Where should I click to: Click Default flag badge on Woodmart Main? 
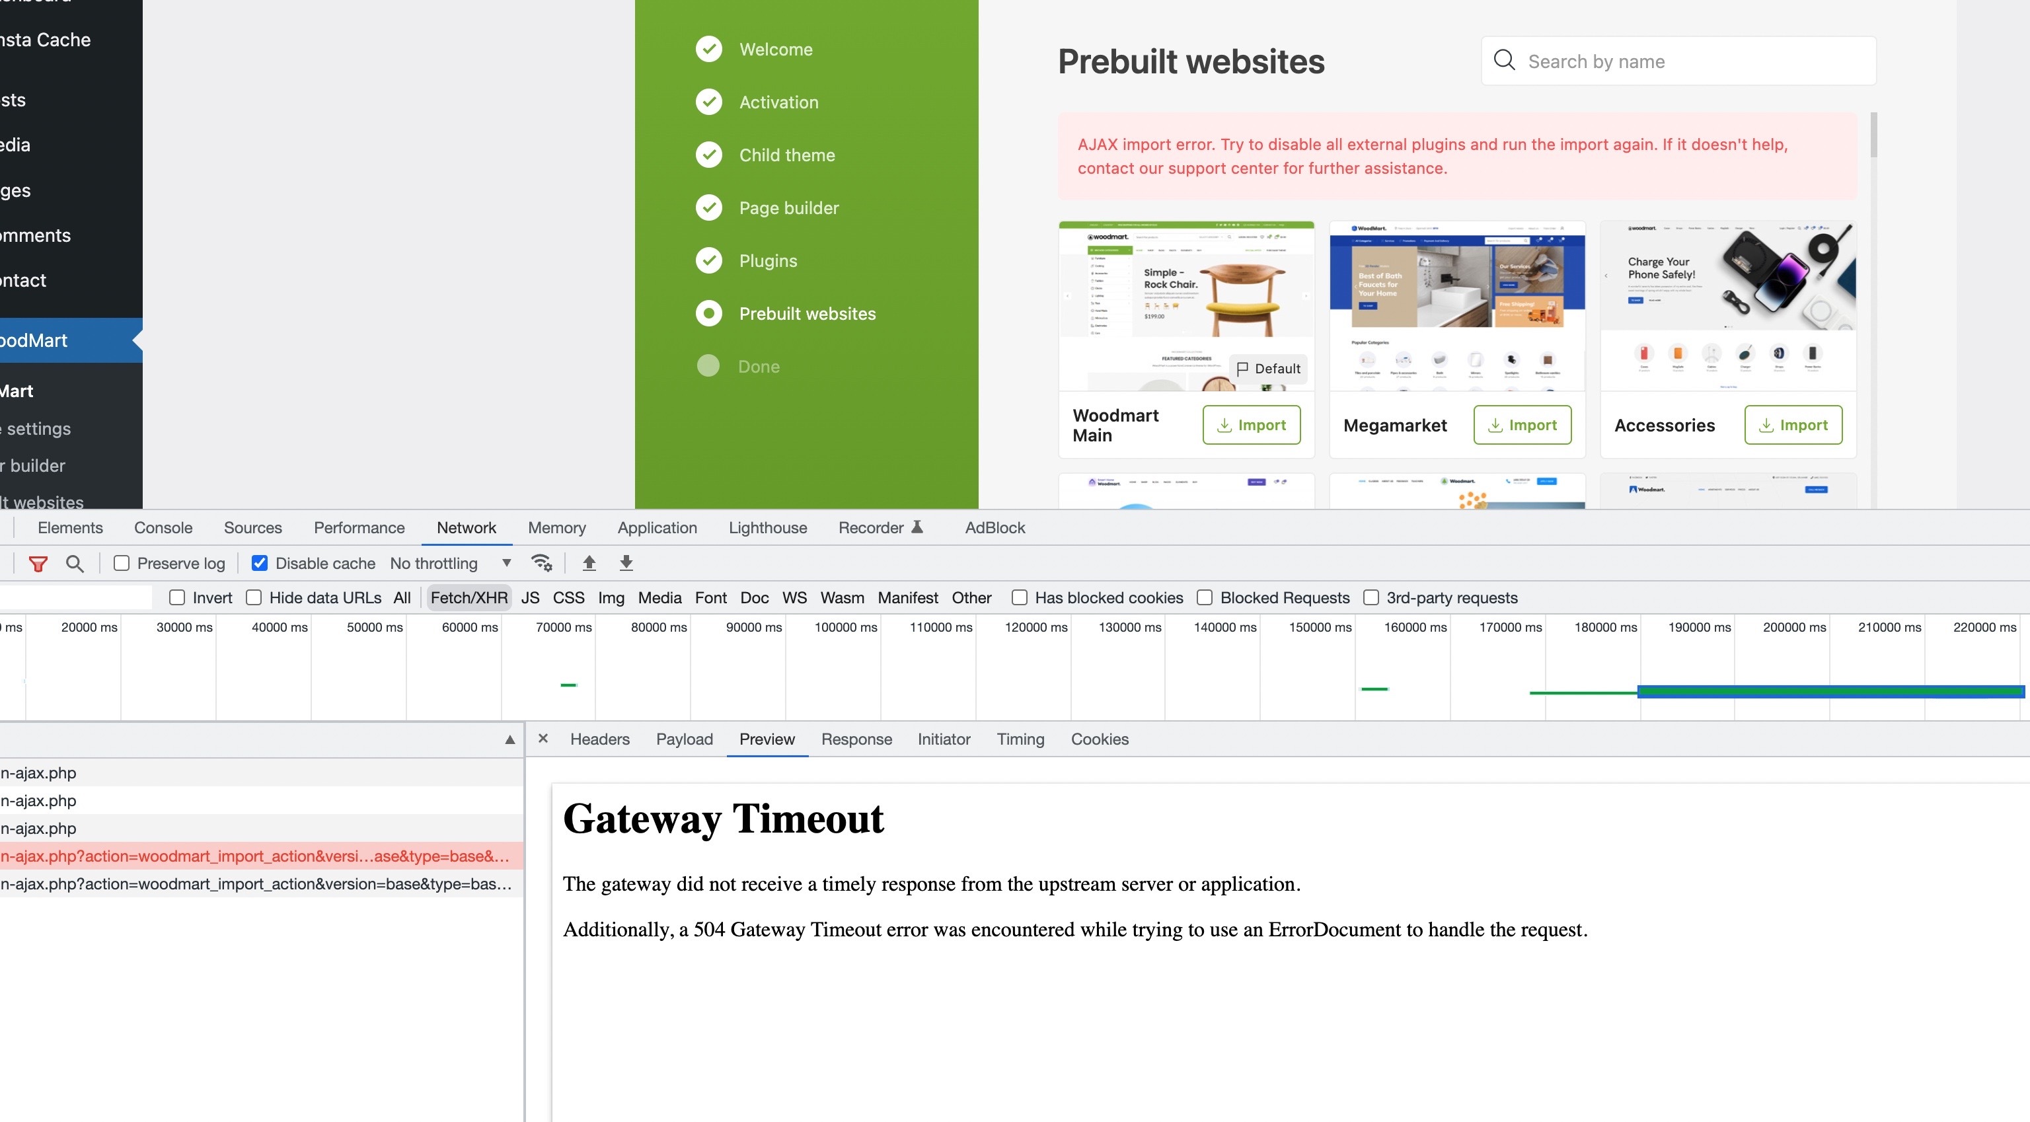coord(1268,368)
